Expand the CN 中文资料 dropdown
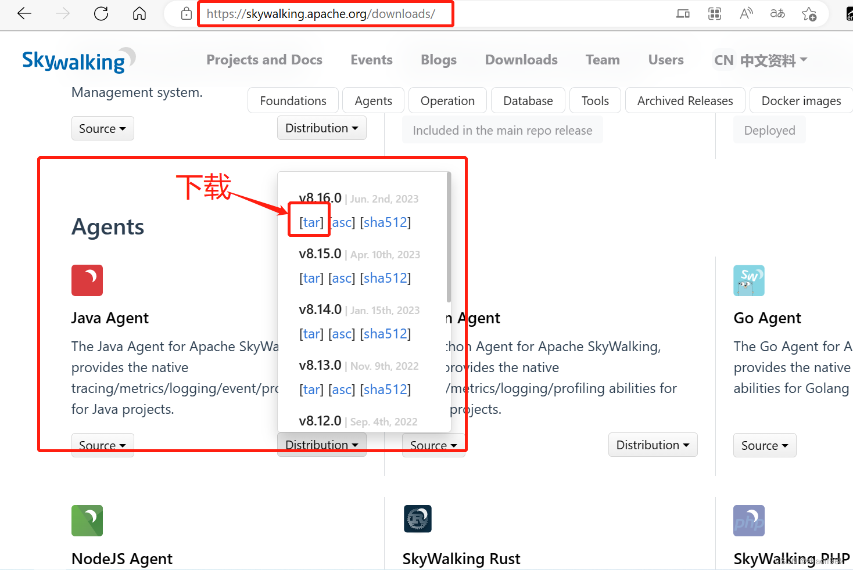The width and height of the screenshot is (853, 570). tap(761, 60)
